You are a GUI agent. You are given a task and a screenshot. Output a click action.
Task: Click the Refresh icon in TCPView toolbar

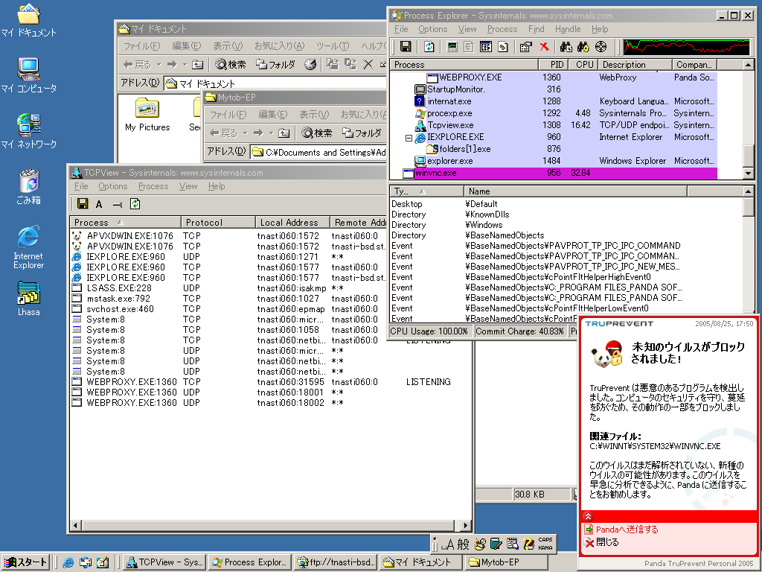point(135,204)
